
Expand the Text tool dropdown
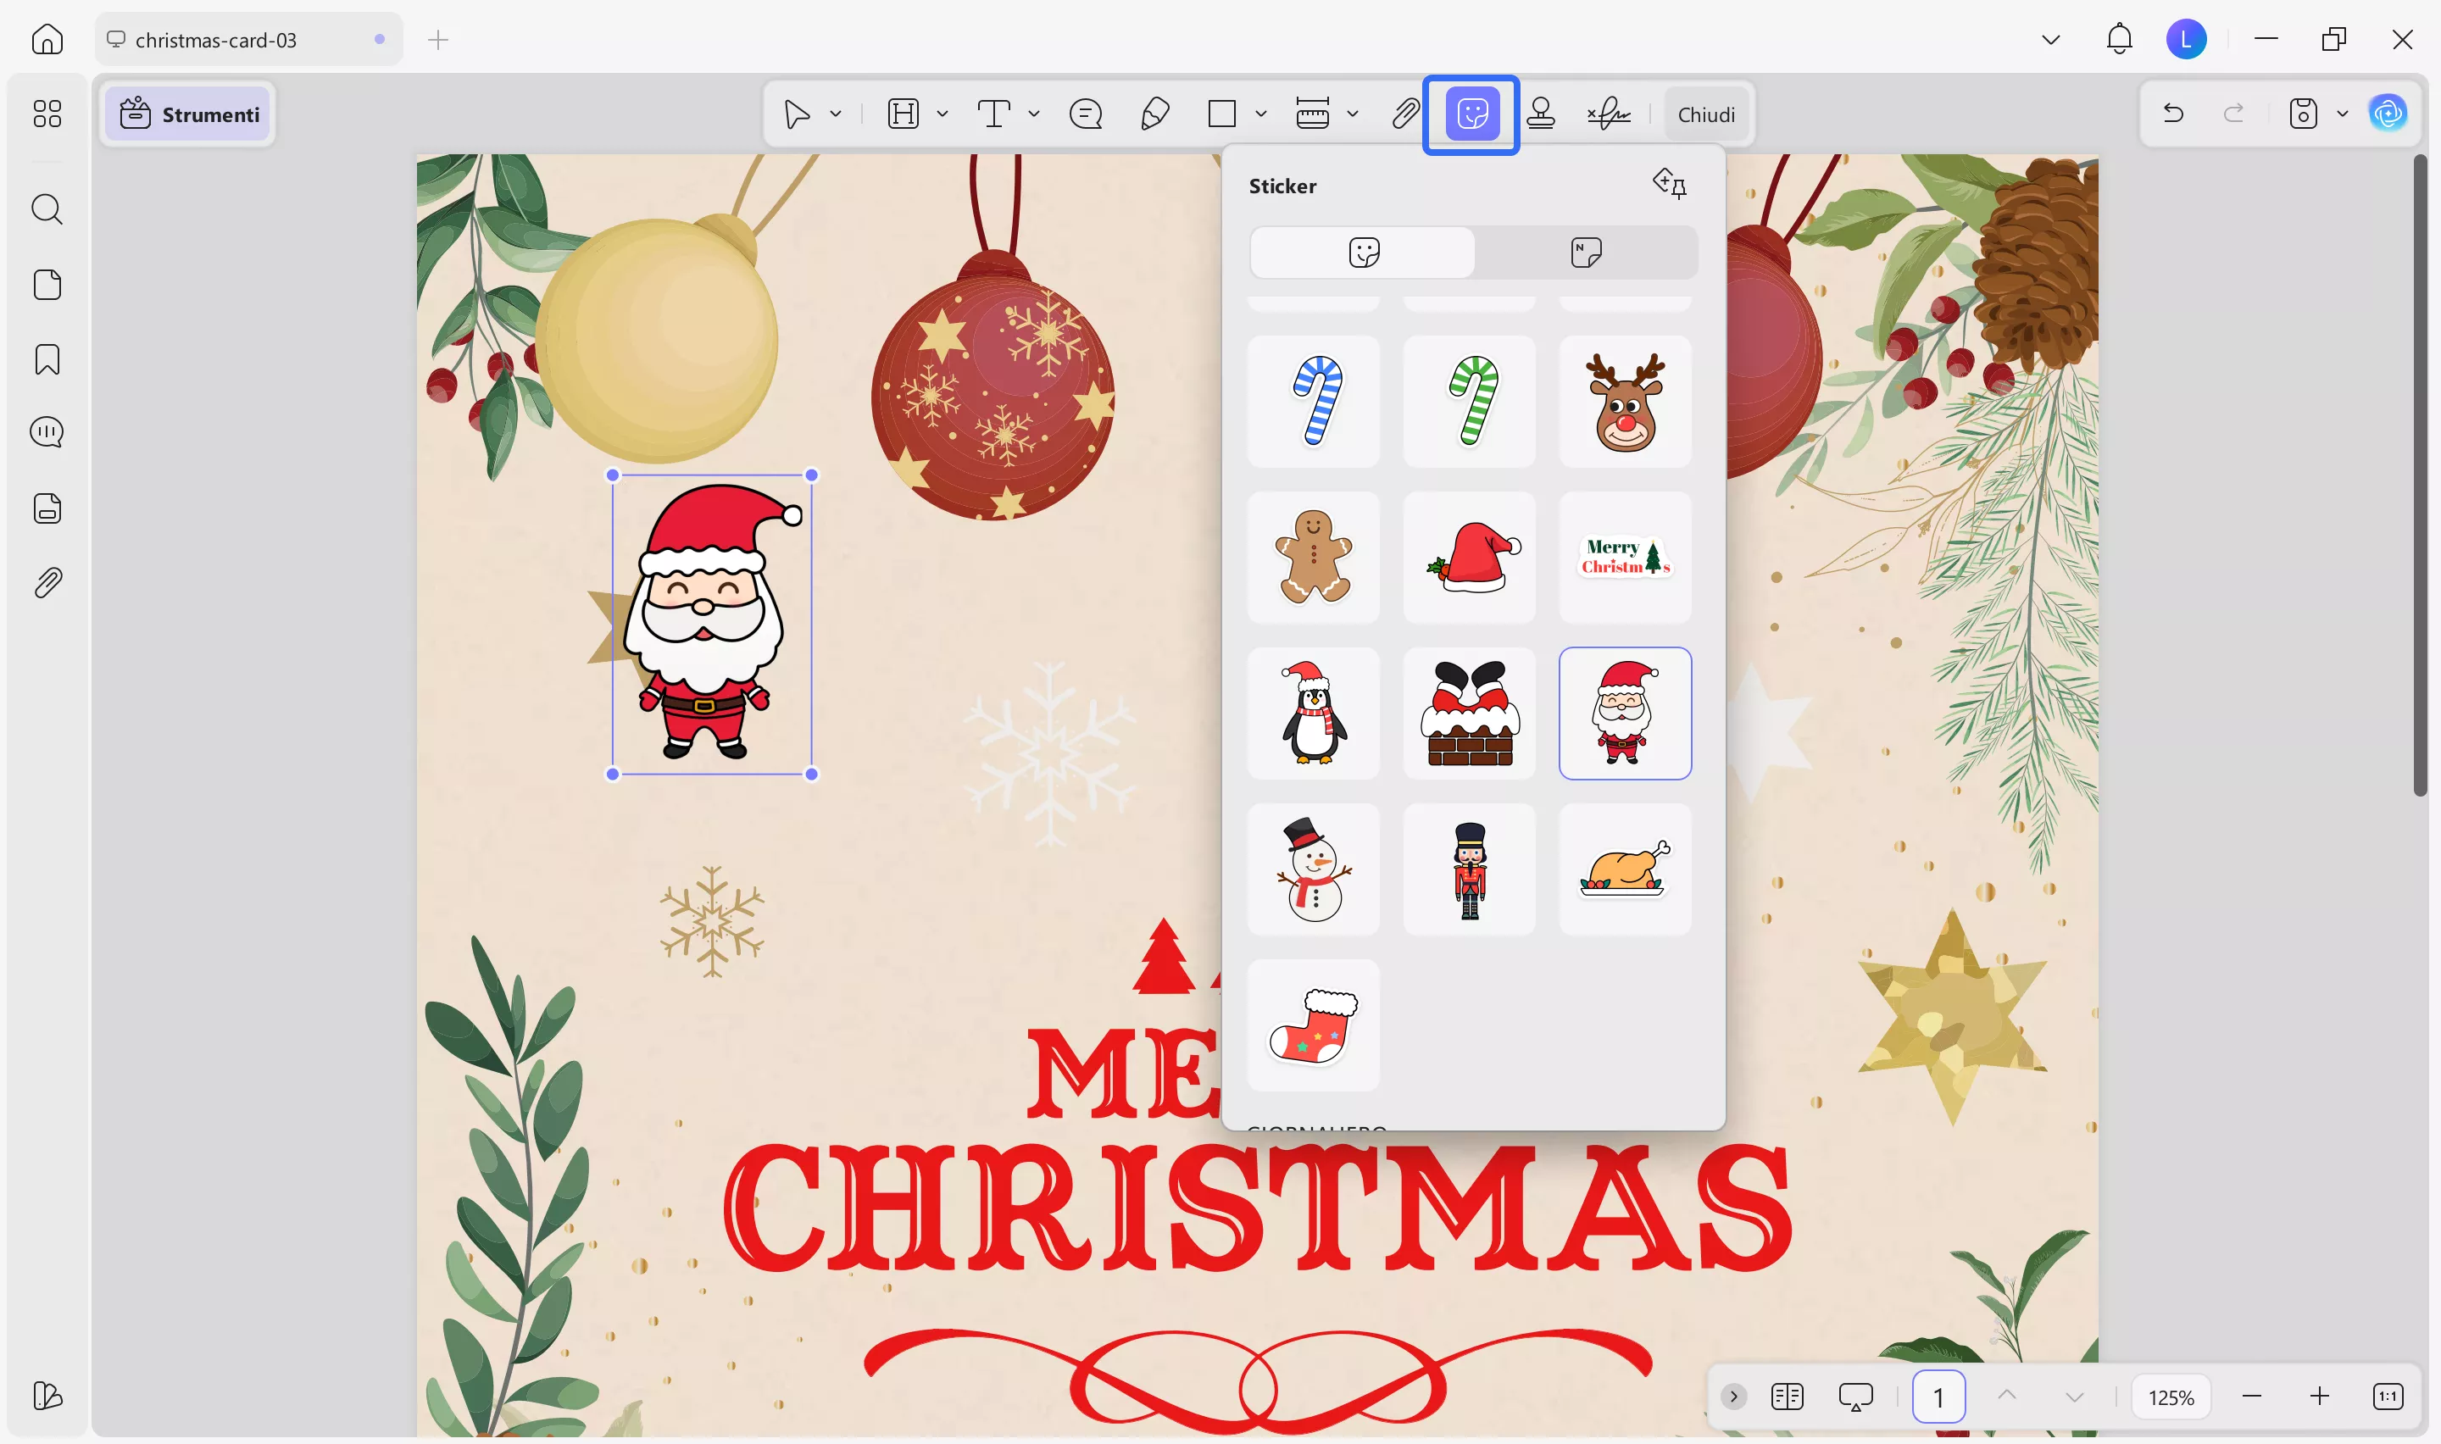(x=1034, y=114)
